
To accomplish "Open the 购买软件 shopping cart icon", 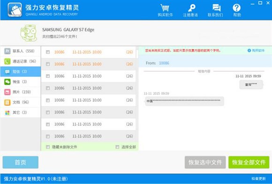I will point(165,8).
